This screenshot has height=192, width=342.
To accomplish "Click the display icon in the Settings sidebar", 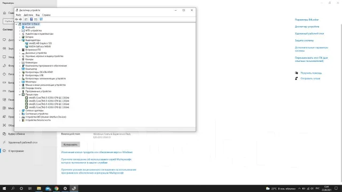I will click(x=4, y=40).
